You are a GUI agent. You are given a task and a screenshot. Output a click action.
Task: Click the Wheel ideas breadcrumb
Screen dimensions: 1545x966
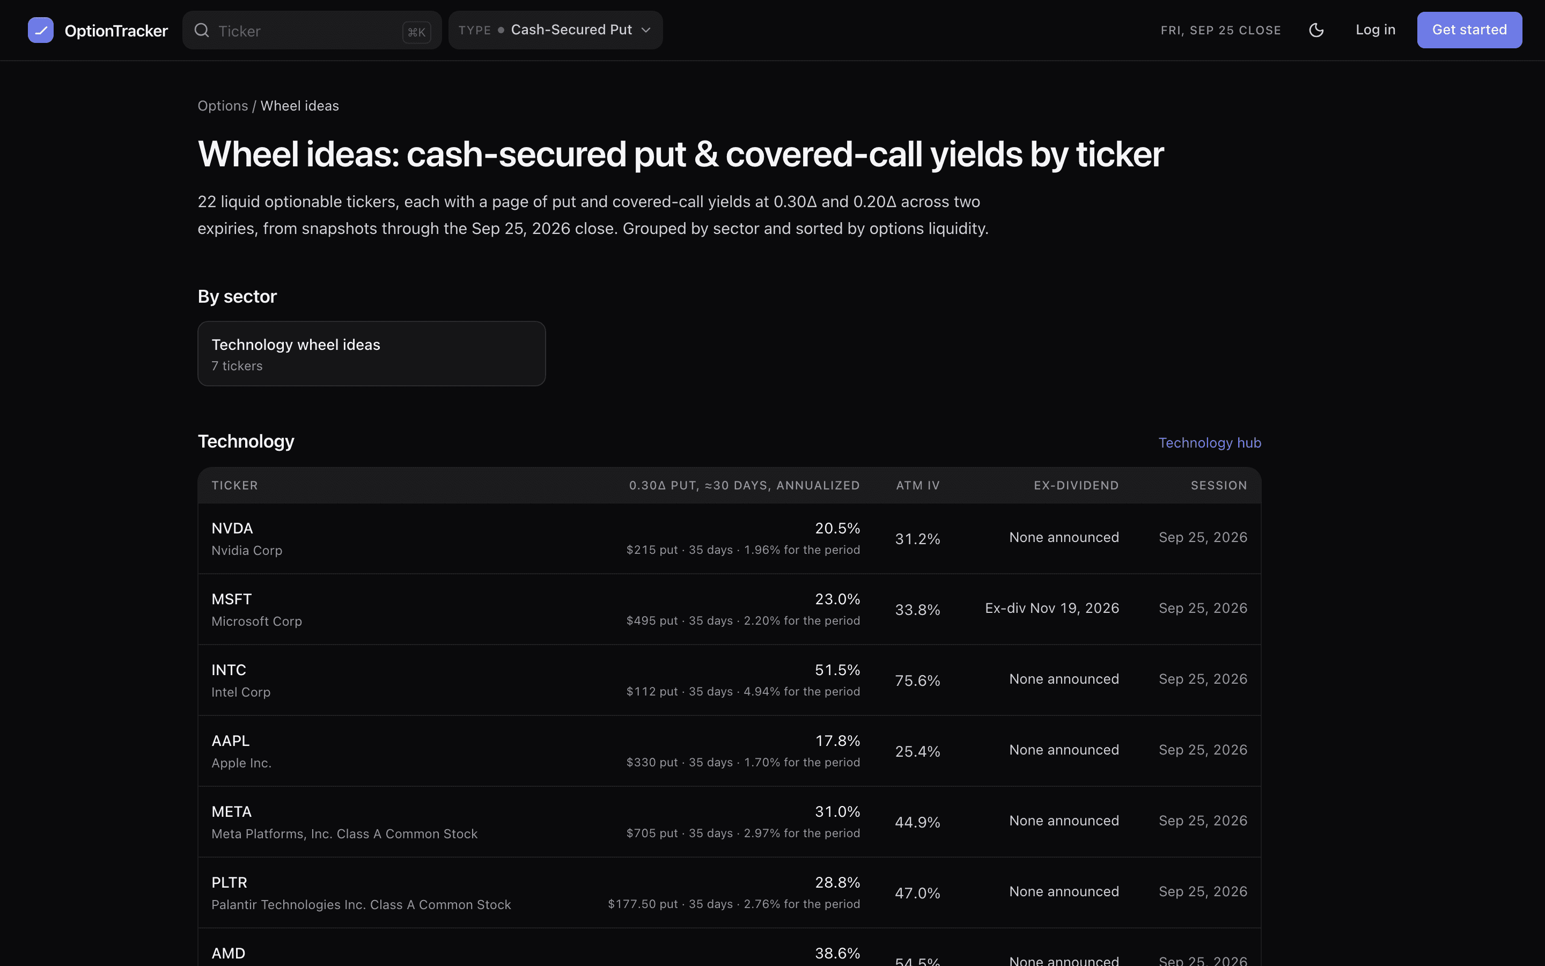point(299,105)
